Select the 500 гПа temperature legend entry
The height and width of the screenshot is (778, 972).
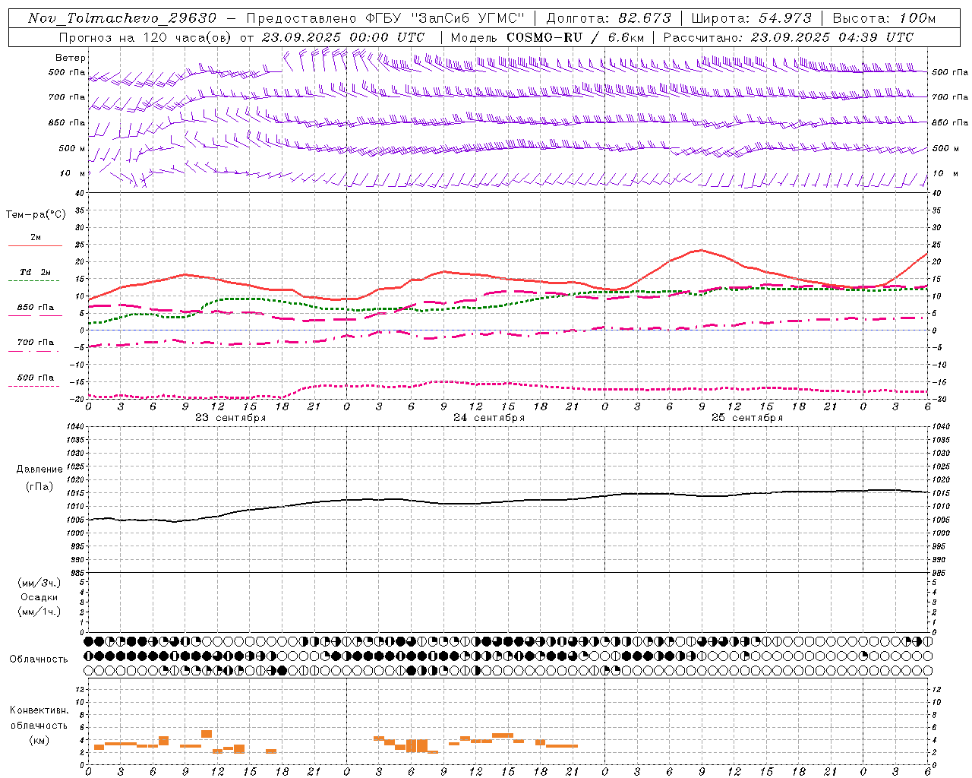tap(34, 380)
